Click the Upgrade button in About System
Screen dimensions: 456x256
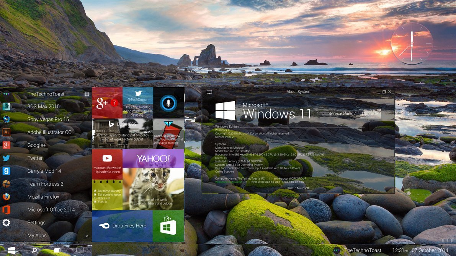[x=370, y=113]
